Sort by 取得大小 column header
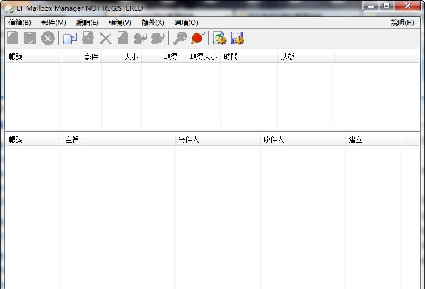The image size is (425, 289). [201, 57]
